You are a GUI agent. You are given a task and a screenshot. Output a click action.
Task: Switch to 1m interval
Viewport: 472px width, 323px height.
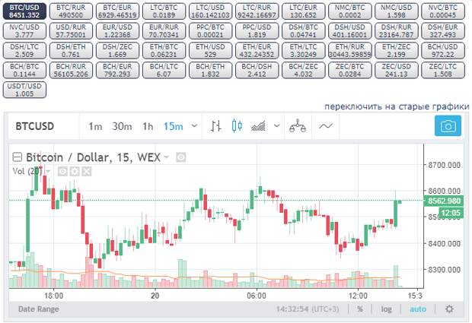coord(95,126)
